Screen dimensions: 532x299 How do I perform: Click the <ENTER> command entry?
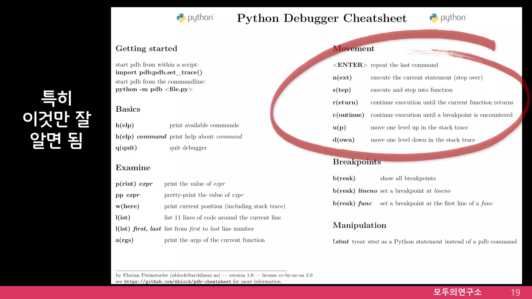350,65
